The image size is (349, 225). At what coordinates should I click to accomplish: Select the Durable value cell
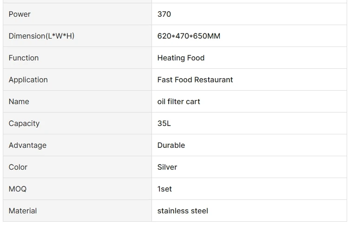pos(171,145)
